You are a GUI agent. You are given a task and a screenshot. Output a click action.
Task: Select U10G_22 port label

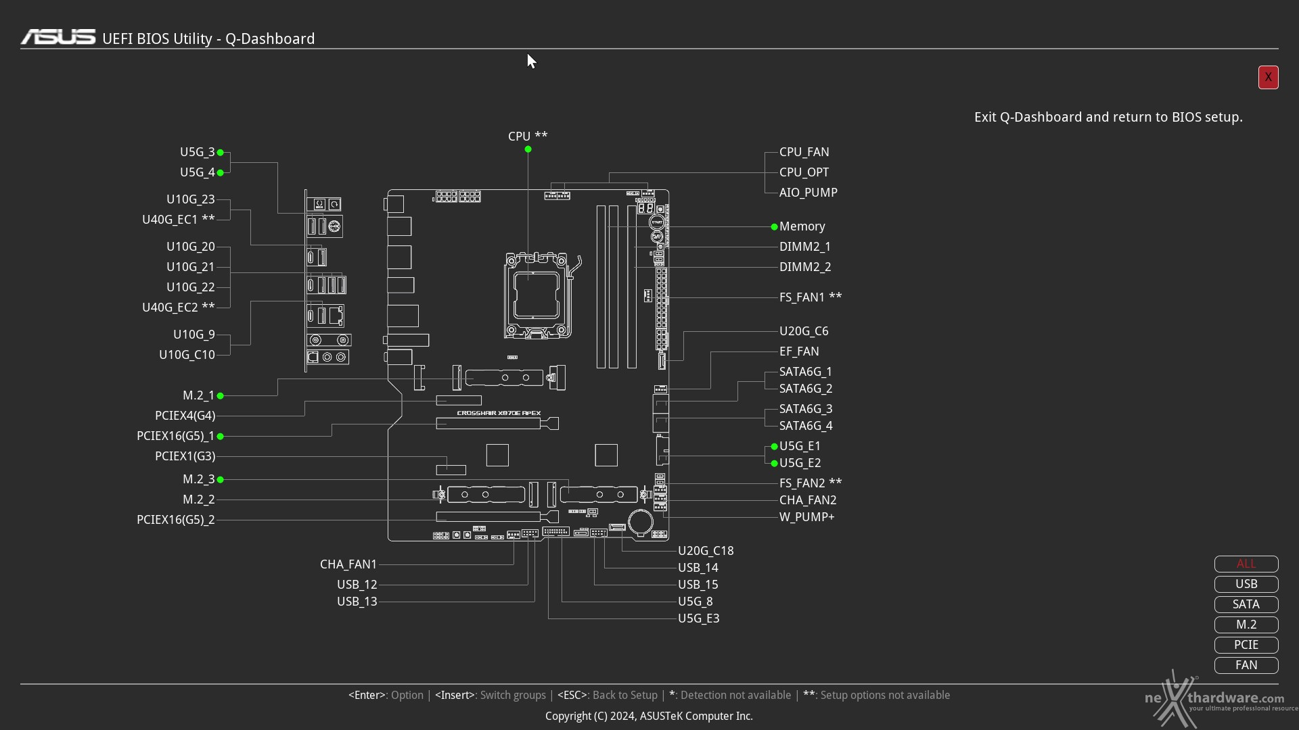pos(190,287)
